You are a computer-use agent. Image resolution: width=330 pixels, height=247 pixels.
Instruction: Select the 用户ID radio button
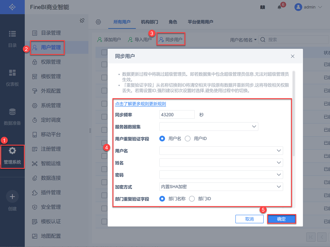tap(188, 139)
